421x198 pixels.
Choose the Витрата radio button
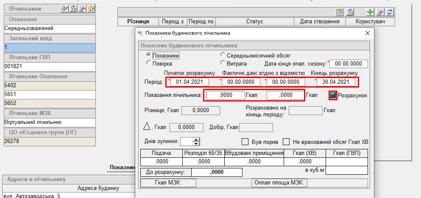pos(223,63)
